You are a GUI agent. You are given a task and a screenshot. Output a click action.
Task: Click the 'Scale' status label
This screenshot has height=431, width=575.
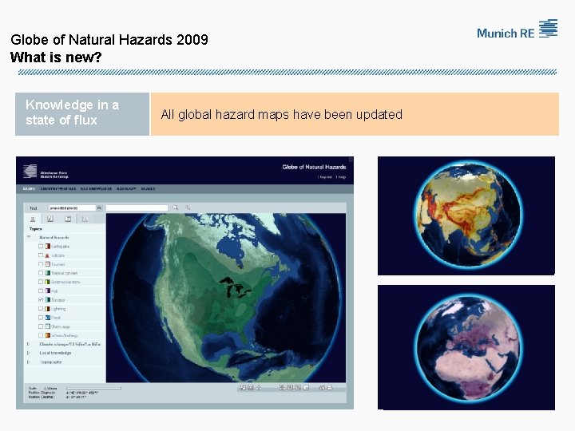(33, 388)
